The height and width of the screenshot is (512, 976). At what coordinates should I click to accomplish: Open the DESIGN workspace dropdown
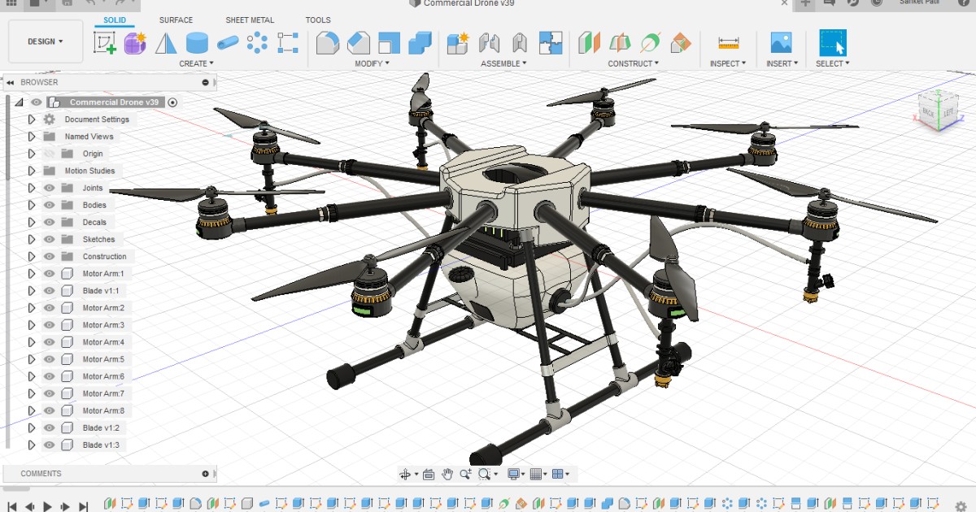coord(45,41)
